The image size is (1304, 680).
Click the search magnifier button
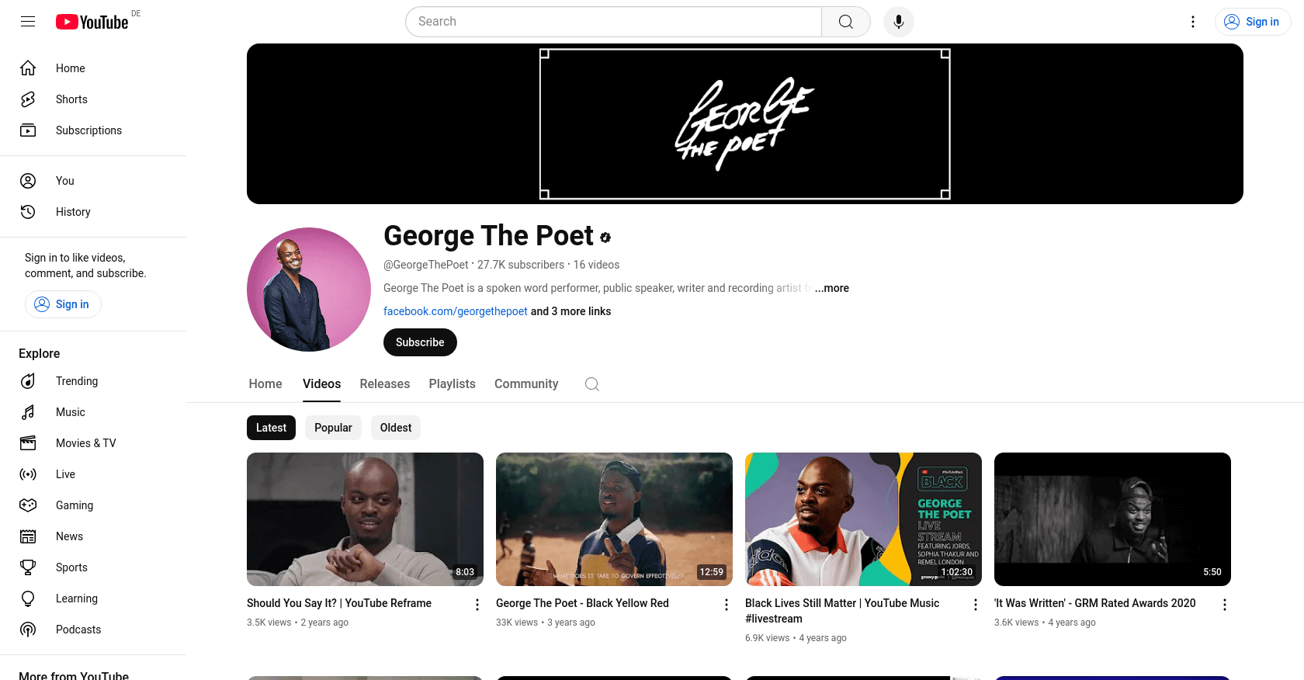click(846, 22)
